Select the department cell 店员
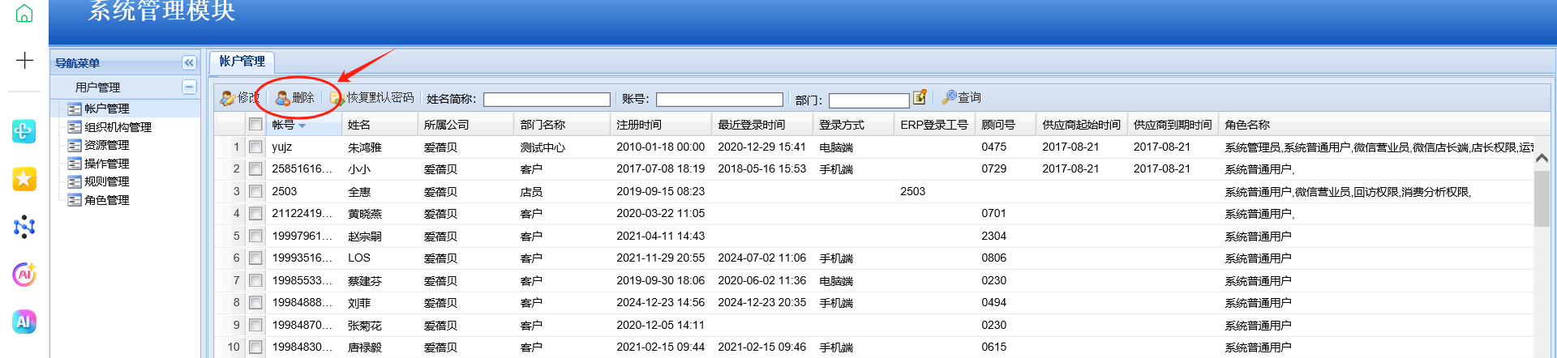The height and width of the screenshot is (358, 1557). point(531,192)
